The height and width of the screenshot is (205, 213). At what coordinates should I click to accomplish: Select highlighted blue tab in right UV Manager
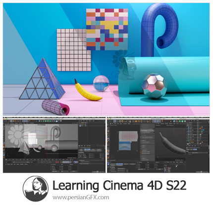[x=119, y=164]
